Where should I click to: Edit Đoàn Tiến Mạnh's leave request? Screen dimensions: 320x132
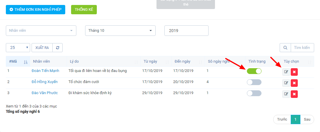coord(286,72)
